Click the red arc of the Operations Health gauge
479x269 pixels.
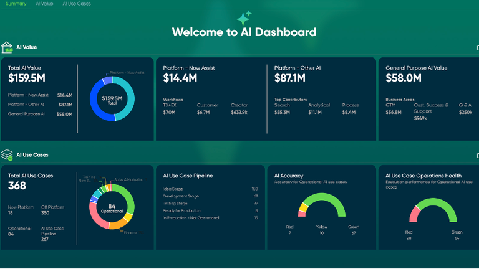coord(414,214)
